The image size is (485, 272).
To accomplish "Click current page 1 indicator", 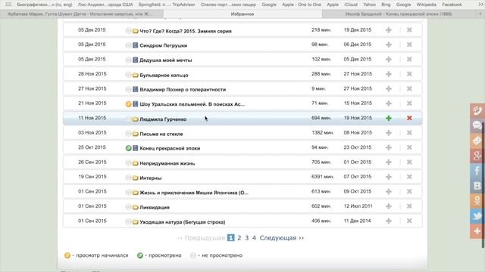I will tap(230, 238).
